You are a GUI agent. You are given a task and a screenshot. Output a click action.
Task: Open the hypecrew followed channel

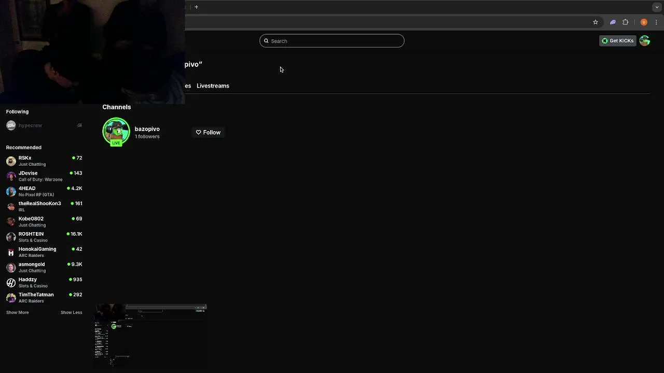[x=44, y=125]
